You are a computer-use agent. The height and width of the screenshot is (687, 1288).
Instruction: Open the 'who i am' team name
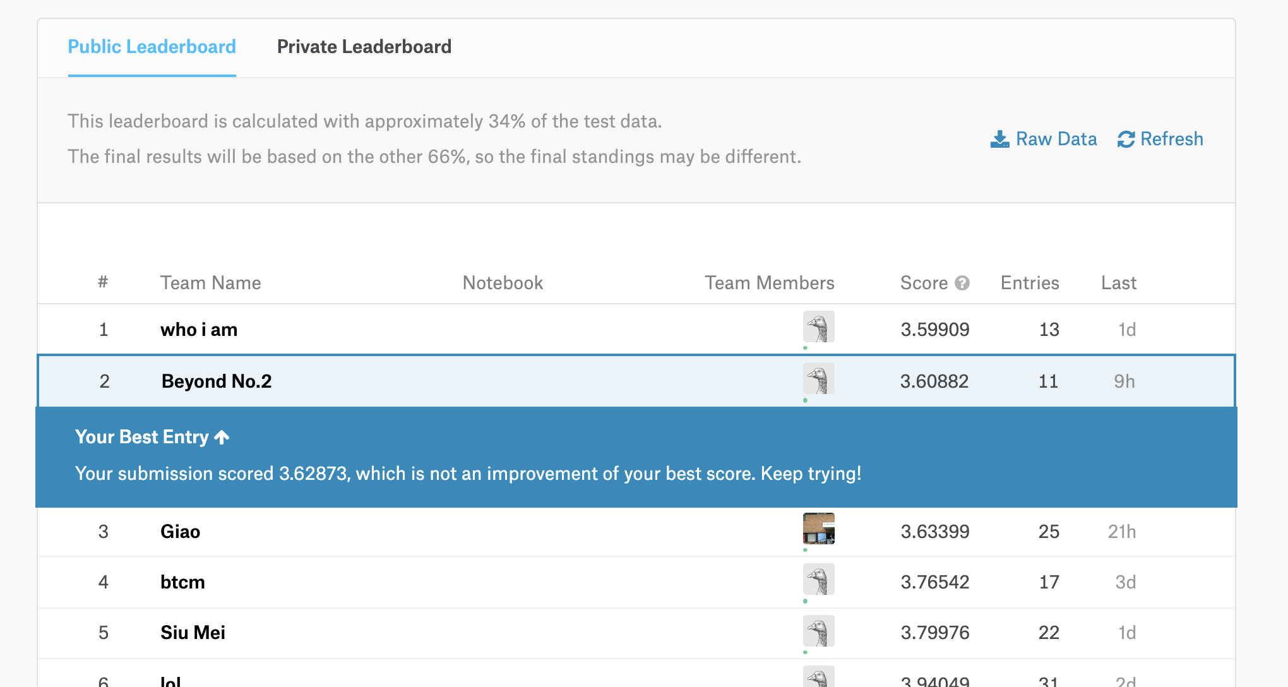pyautogui.click(x=199, y=330)
